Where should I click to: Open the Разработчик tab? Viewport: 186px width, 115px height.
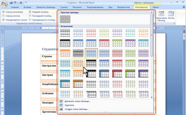[x=124, y=7]
